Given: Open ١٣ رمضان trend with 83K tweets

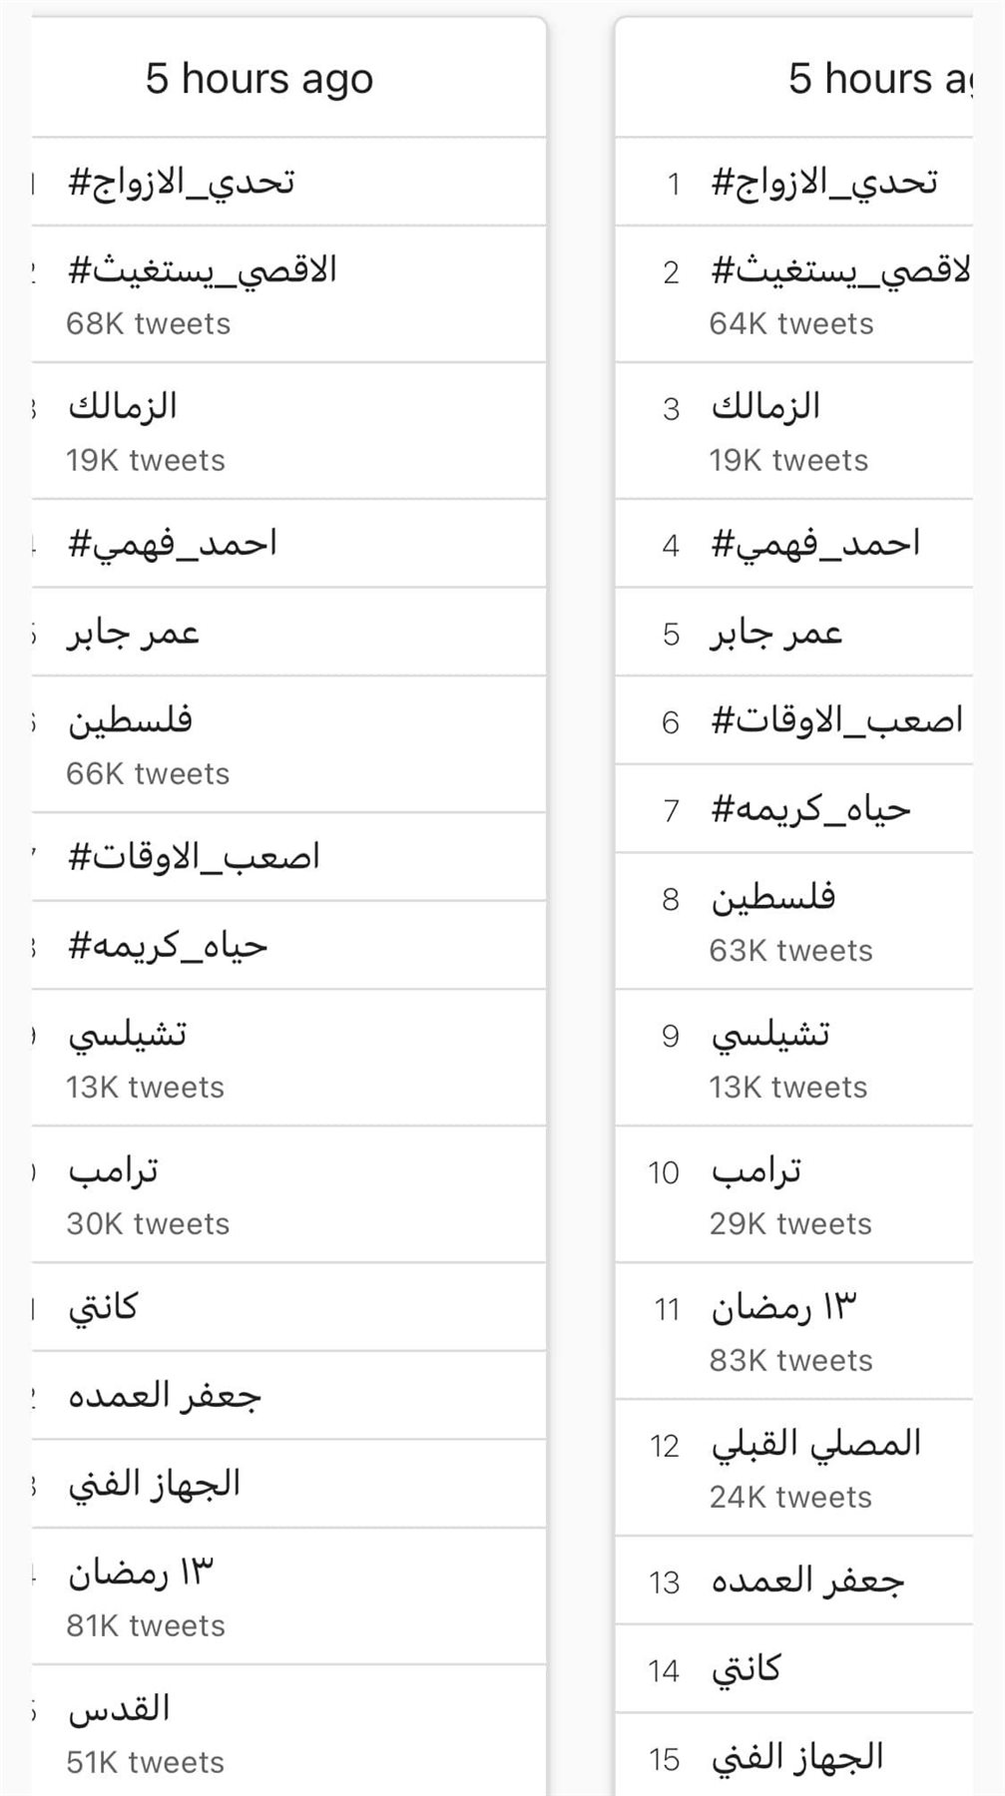Looking at the screenshot, I should 783,1307.
